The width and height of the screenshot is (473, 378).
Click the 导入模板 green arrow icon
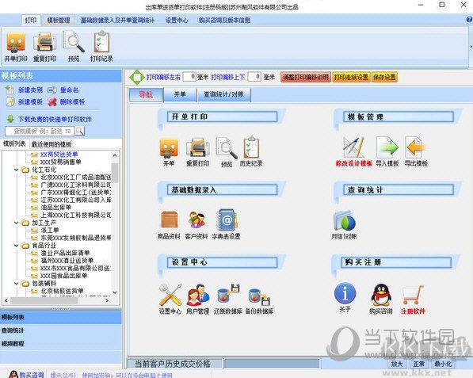(x=387, y=147)
